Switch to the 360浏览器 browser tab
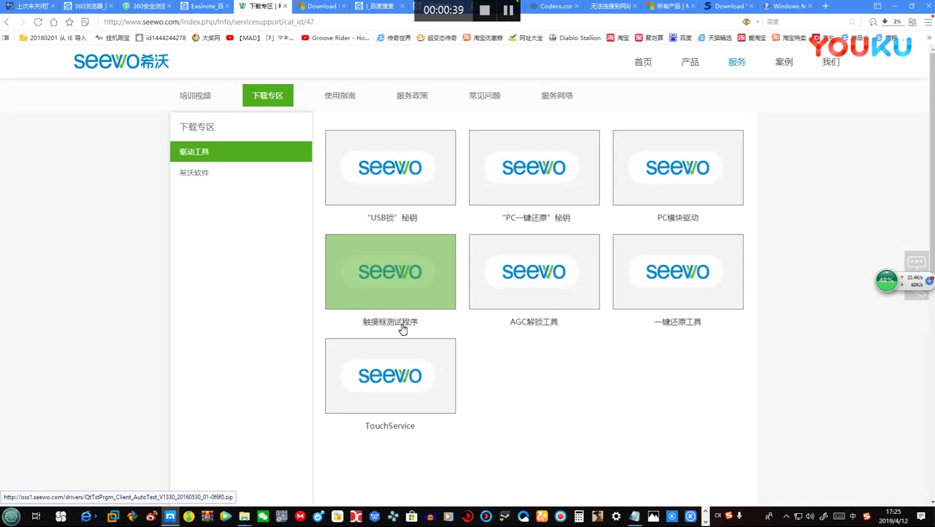The image size is (935, 527). (86, 6)
